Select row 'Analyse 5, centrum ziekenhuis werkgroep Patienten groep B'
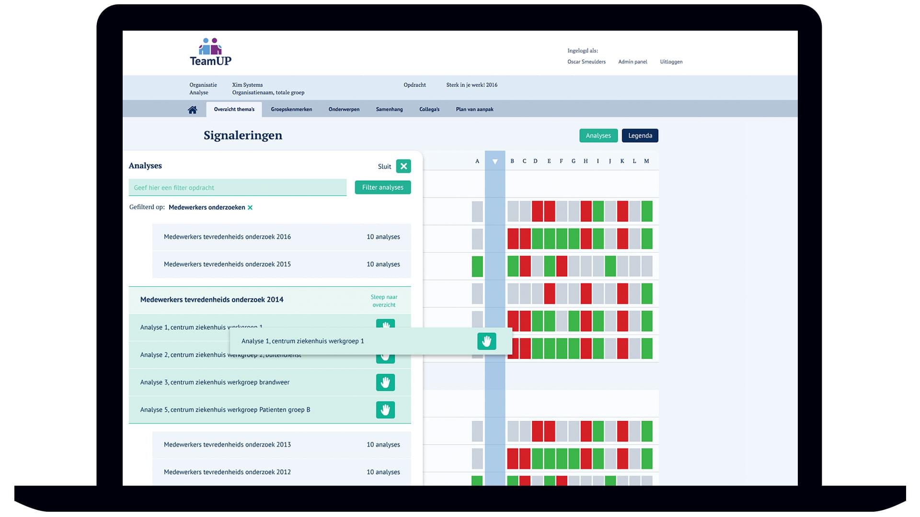920x517 pixels. pos(270,410)
